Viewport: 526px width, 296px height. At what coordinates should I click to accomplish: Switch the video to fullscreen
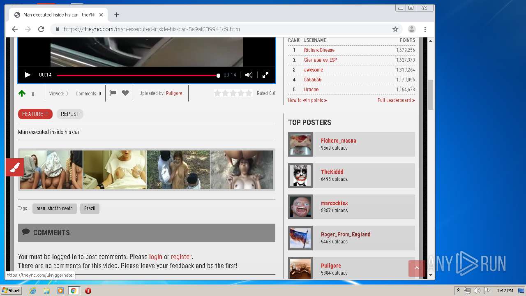(x=265, y=75)
